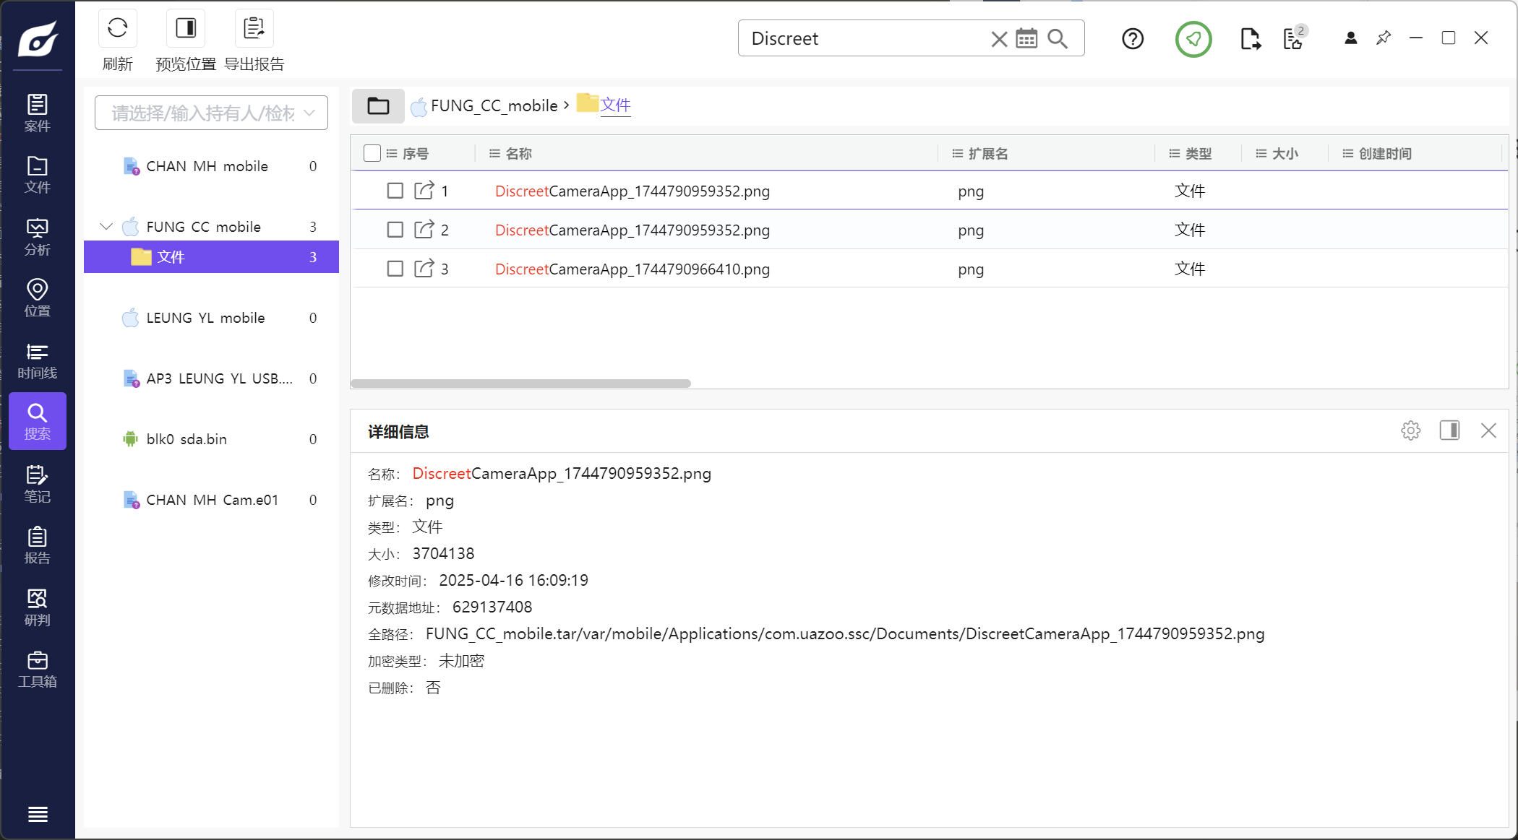Screen dimensions: 1518x840
Task: Toggle the select-all checkbox in table header
Action: coord(372,153)
